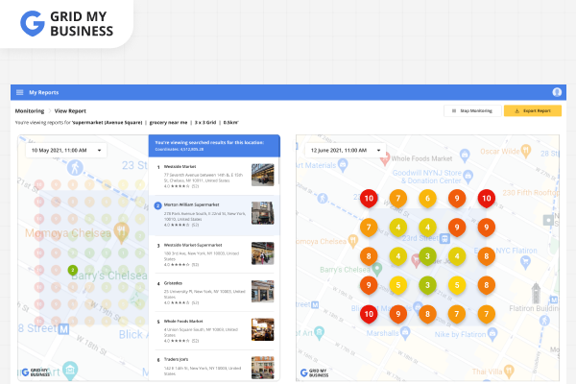Click the download icon in Export Report button
This screenshot has width=576, height=384.
516,110
